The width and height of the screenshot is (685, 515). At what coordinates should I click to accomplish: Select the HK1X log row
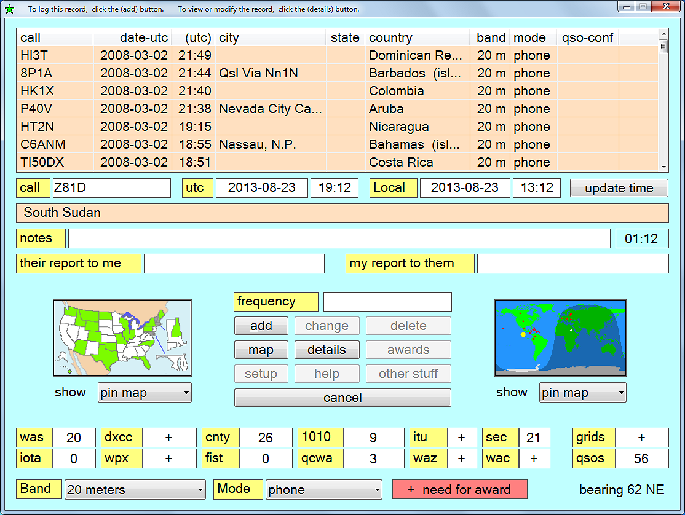(x=337, y=91)
